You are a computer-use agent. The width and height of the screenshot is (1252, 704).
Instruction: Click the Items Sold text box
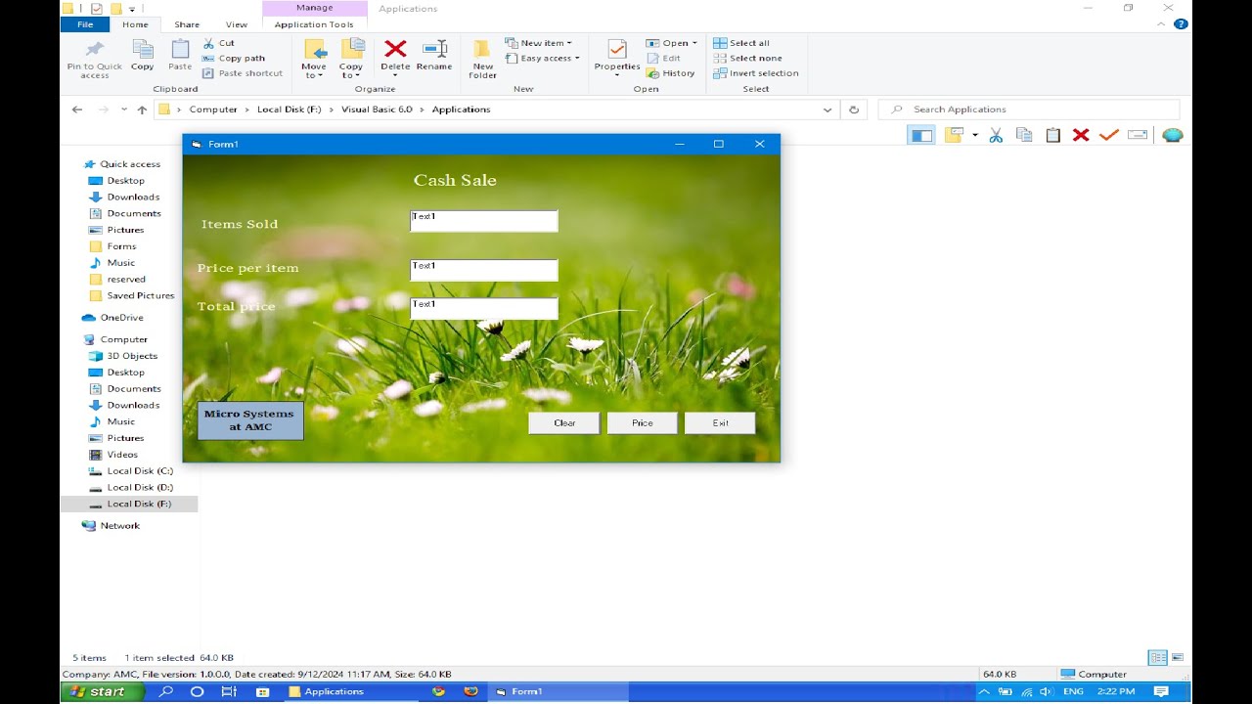coord(484,221)
